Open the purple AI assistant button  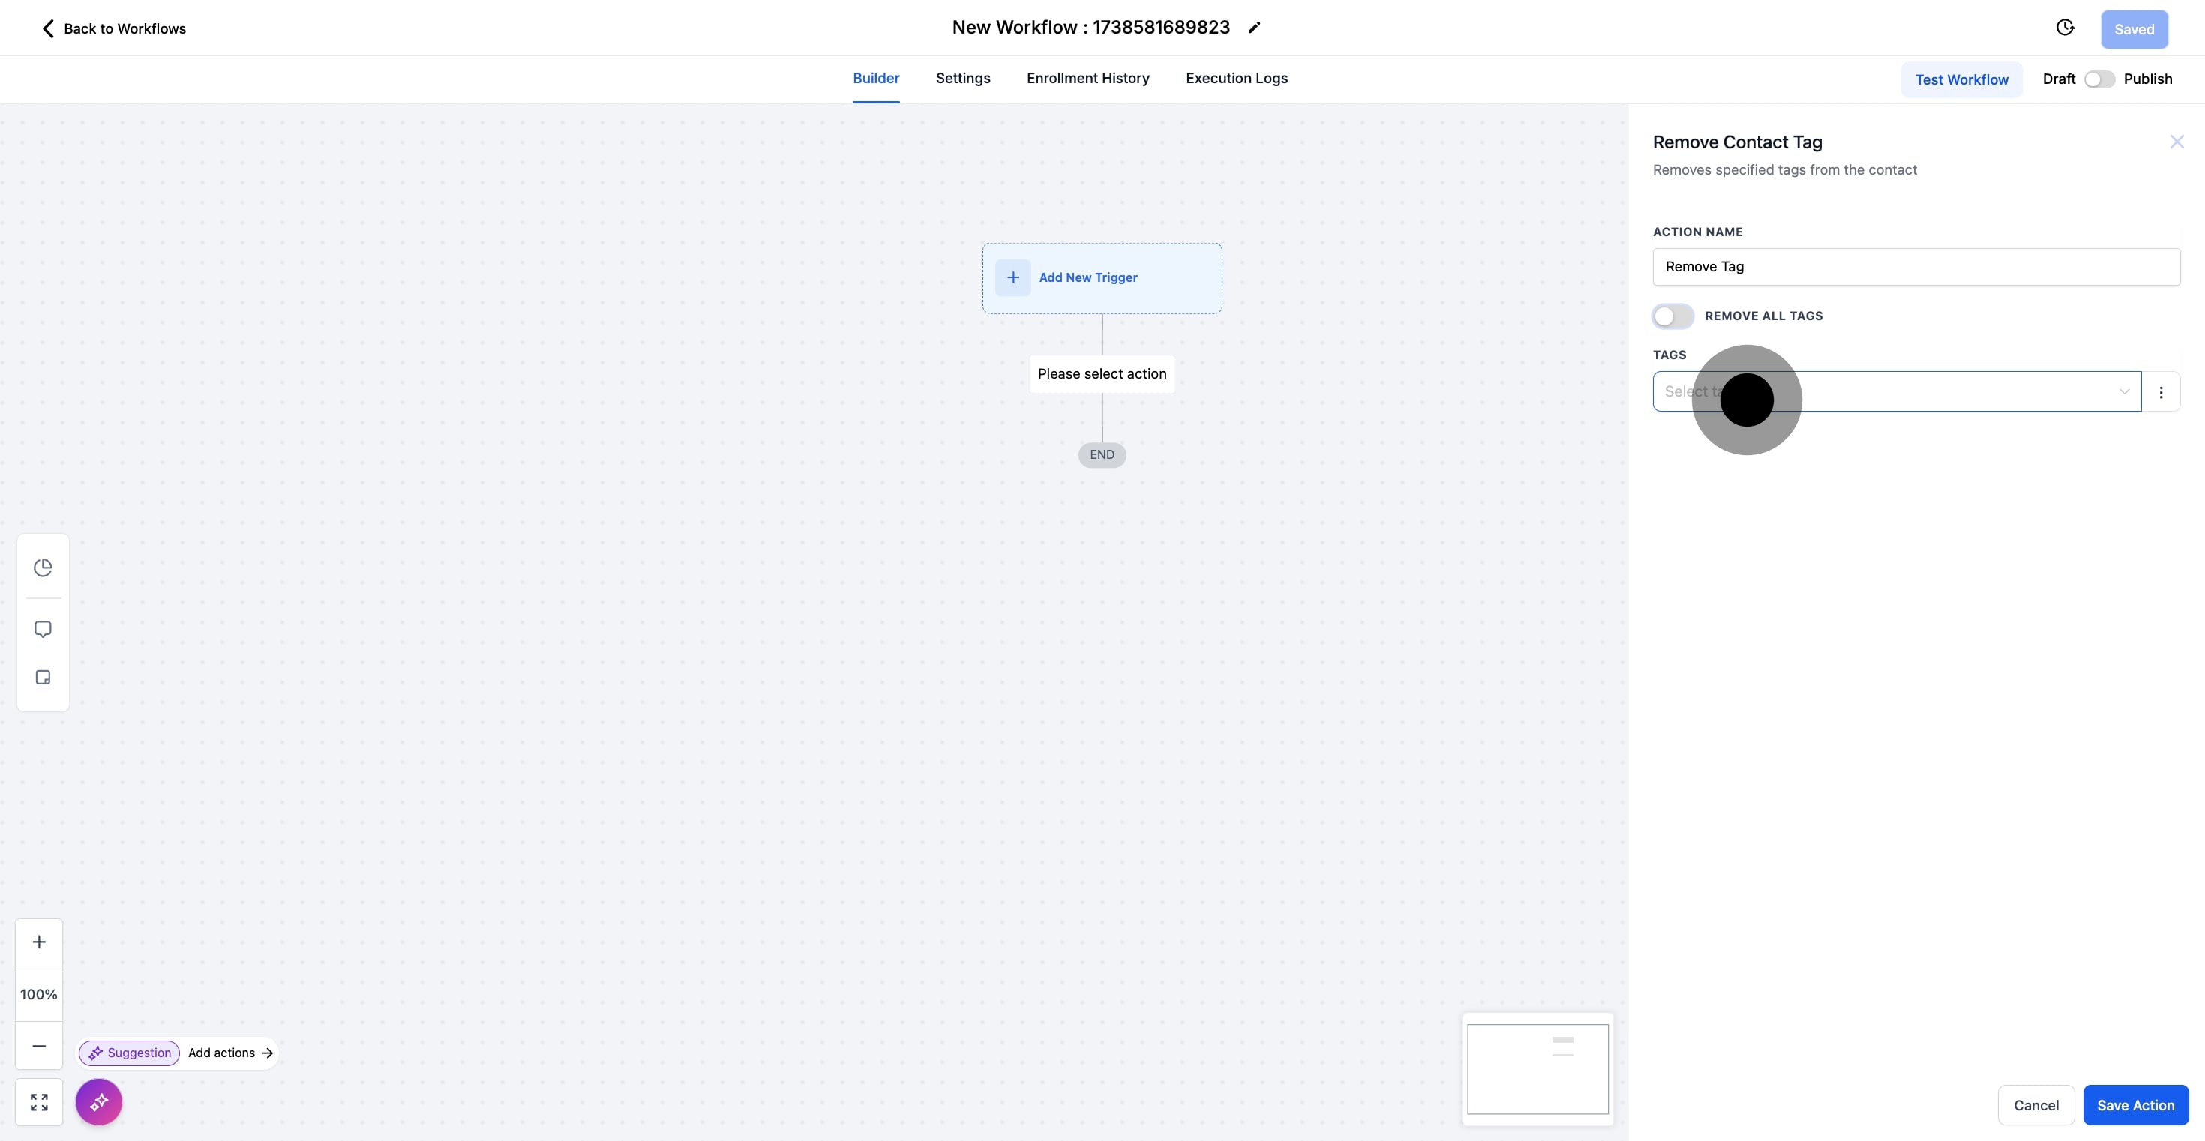[x=98, y=1102]
